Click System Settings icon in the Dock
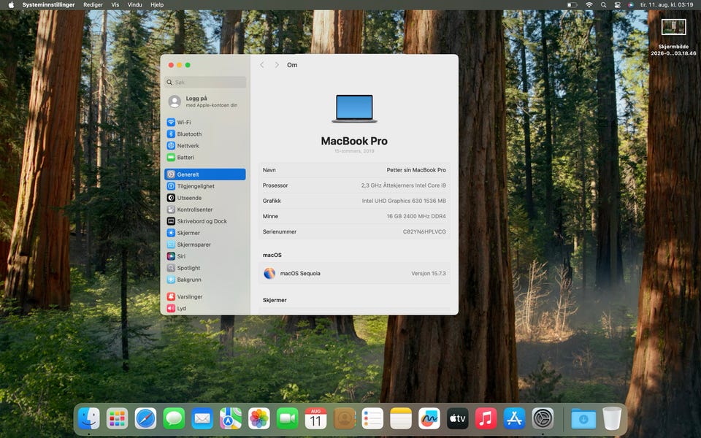 (543, 419)
